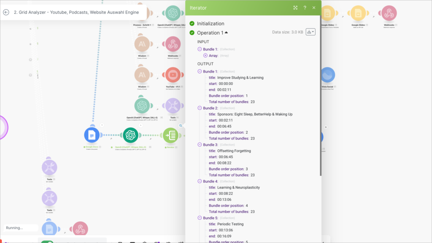Open the second Google Slides API call module
The width and height of the screenshot is (432, 243).
358,13
